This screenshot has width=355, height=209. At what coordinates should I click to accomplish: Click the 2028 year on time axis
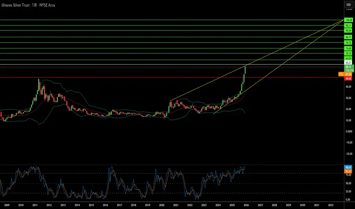[x=274, y=205]
